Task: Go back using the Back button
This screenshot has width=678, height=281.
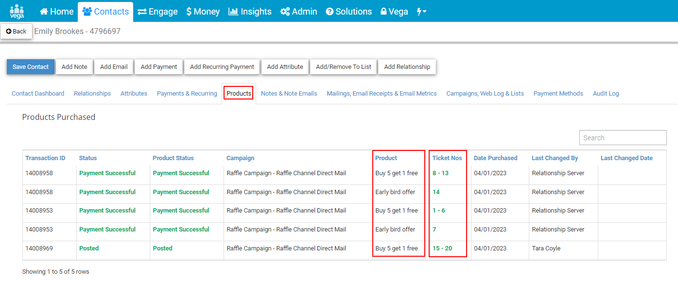Action: [x=17, y=31]
